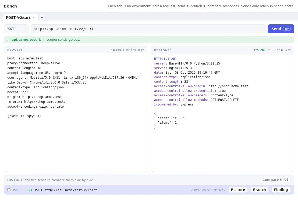298x200 pixels.
Task: Click the content-length: 18 request header
Action: pos(24,68)
